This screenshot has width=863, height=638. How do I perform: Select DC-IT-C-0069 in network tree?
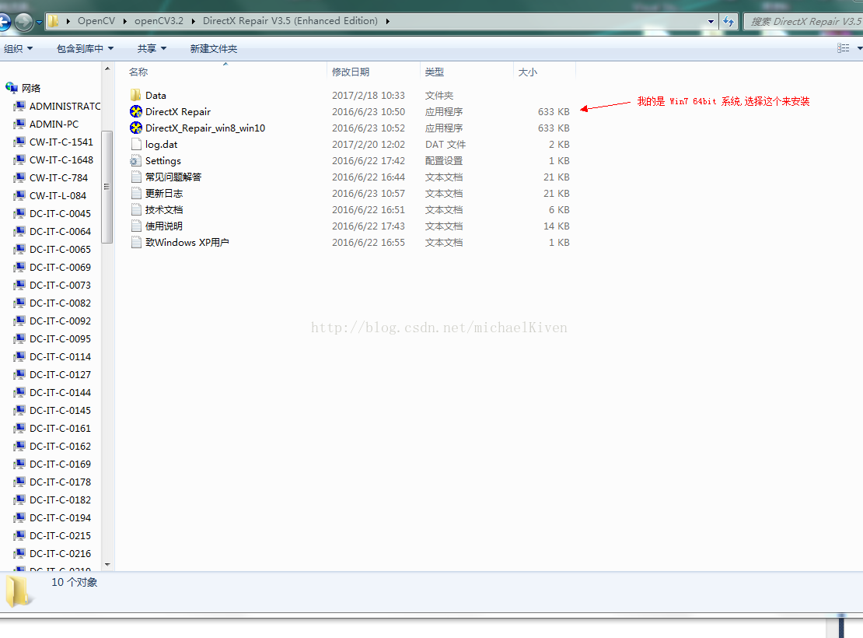tap(60, 267)
